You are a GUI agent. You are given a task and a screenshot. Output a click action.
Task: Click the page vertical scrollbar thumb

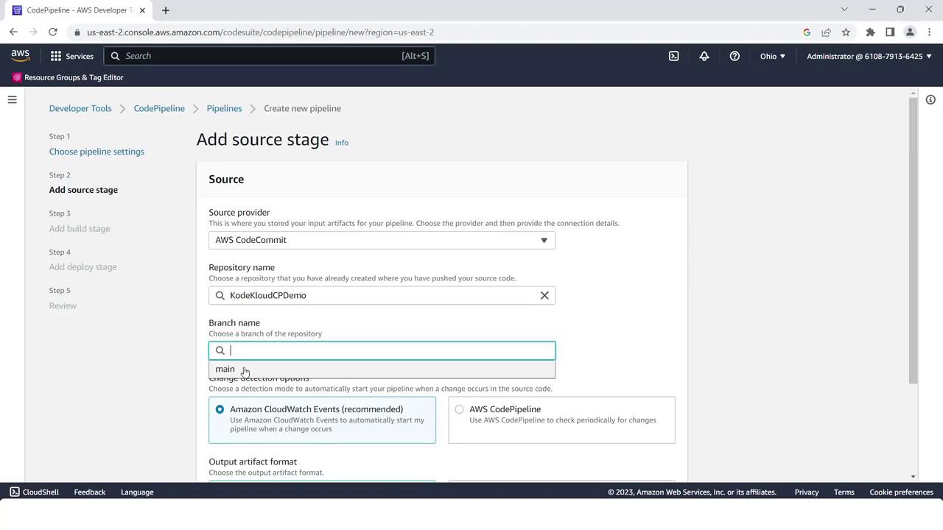pos(914,240)
